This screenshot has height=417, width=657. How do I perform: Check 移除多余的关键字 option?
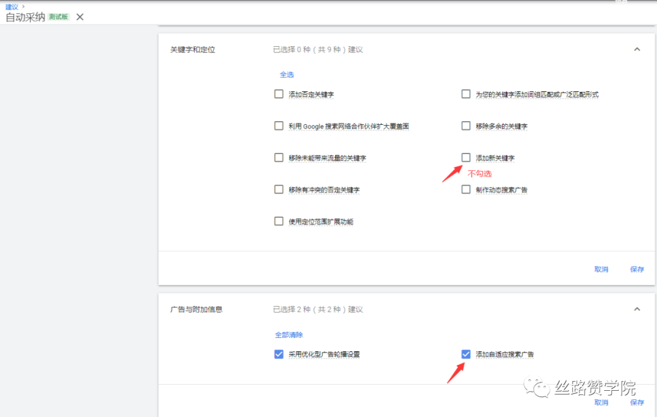466,125
